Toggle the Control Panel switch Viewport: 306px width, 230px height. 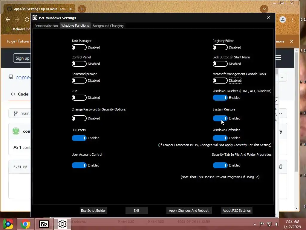79,64
